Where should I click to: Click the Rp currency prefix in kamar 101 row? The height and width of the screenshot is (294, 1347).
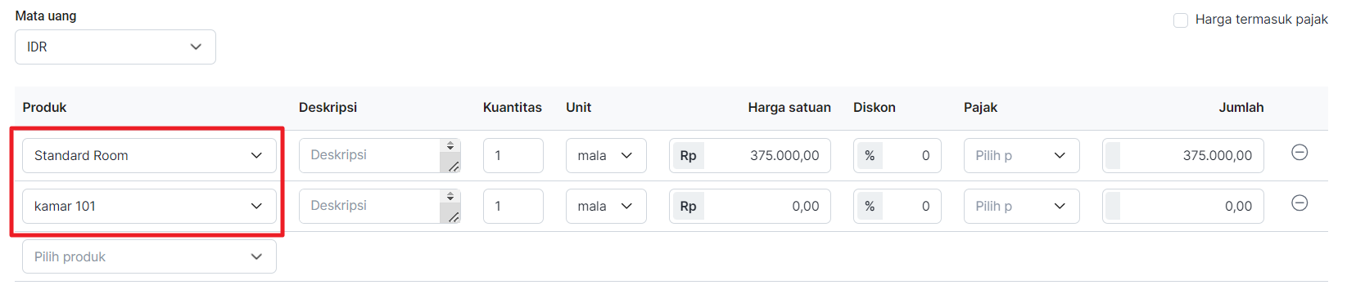click(688, 206)
